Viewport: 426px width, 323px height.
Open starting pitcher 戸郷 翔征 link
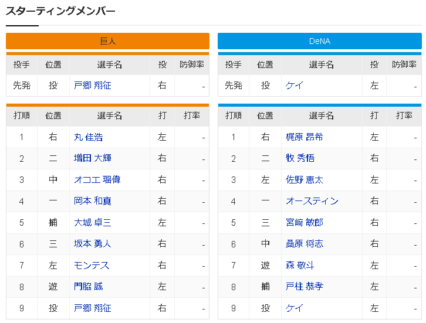(92, 86)
